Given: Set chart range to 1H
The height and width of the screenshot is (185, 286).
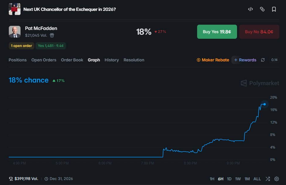Looking at the screenshot, I should [212, 179].
